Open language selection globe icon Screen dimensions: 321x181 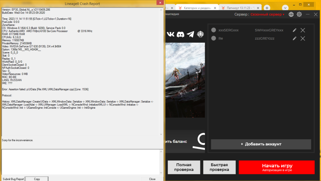pos(291,14)
